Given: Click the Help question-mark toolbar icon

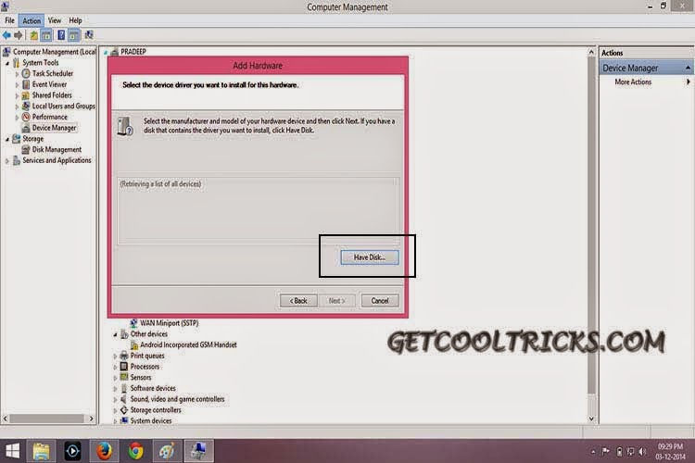Looking at the screenshot, I should (61, 35).
